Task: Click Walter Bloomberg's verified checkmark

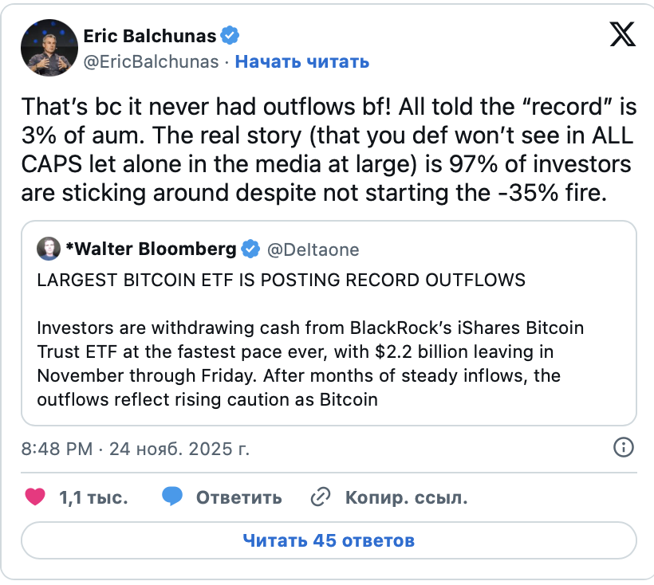Action: [x=251, y=249]
